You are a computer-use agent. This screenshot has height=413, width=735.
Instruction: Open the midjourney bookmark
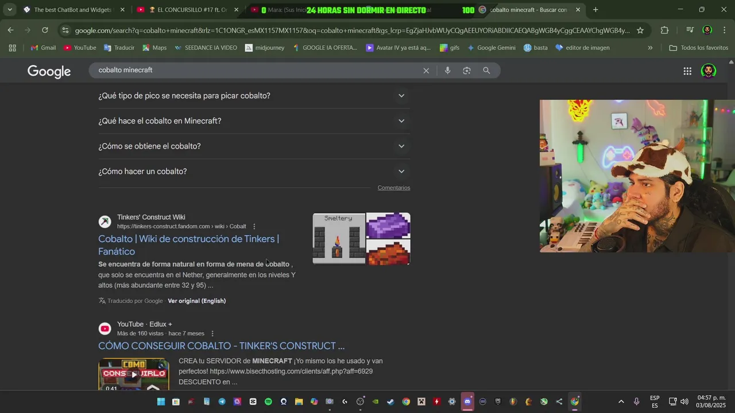pos(265,48)
